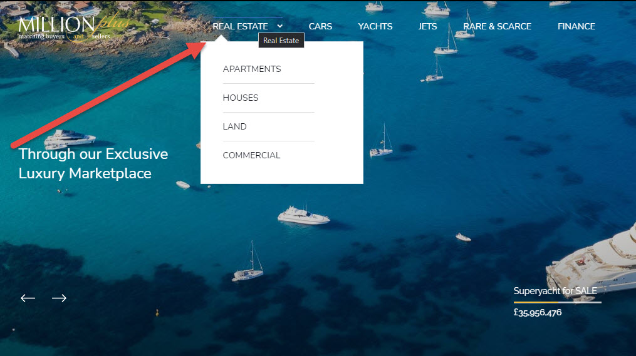This screenshot has width=636, height=356.
Task: Click the Exclusive Luxury Marketplace headline
Action: pos(93,164)
